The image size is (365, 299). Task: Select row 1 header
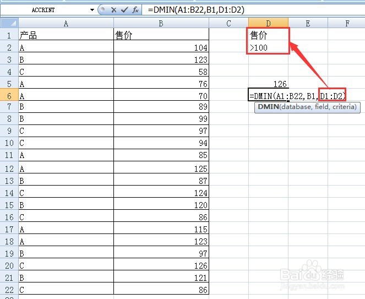click(x=9, y=35)
